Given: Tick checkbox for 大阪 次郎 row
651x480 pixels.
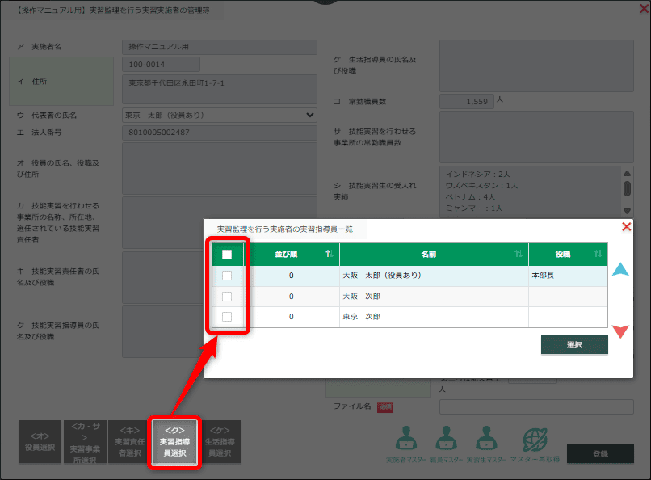Looking at the screenshot, I should pos(227,297).
